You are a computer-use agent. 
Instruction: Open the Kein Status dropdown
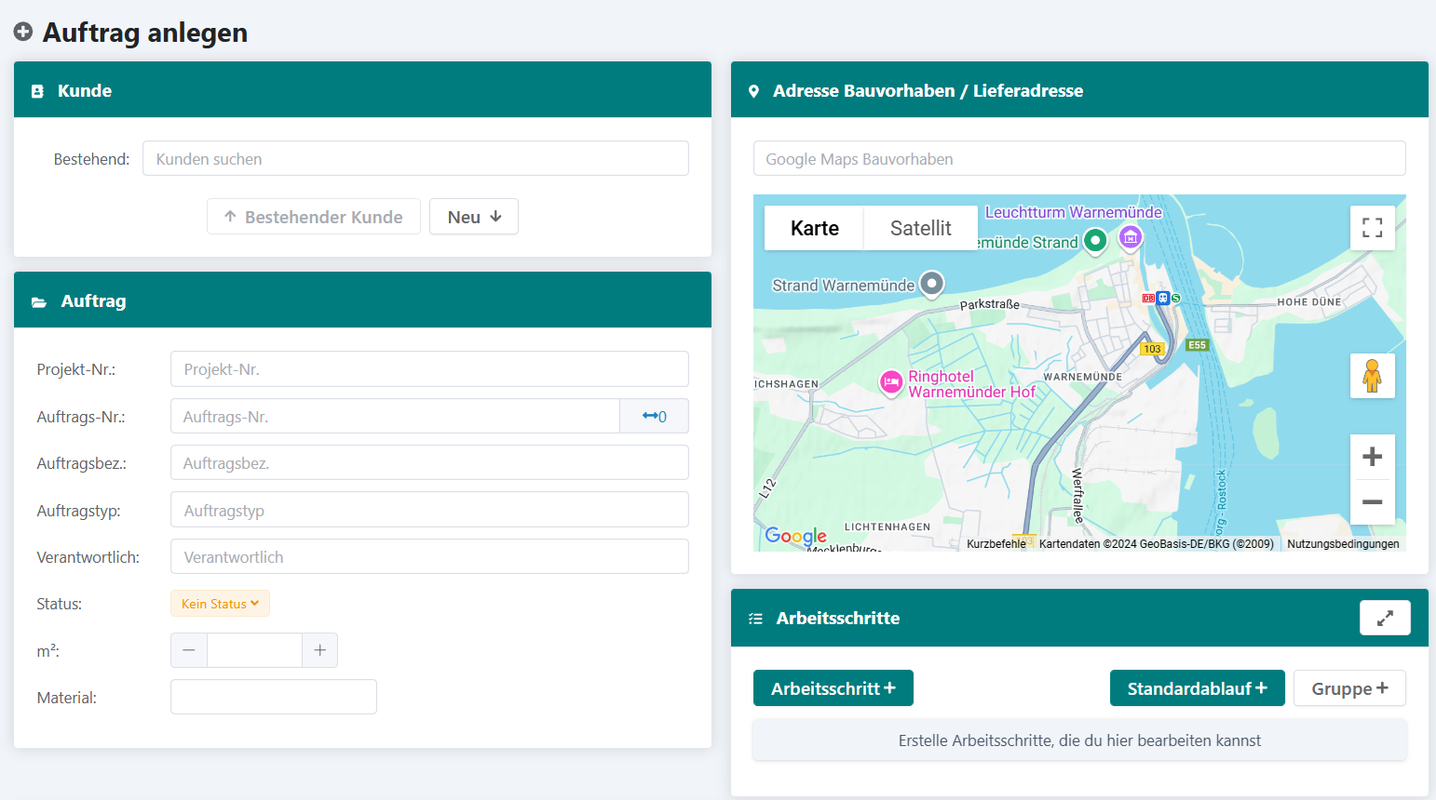pos(220,604)
